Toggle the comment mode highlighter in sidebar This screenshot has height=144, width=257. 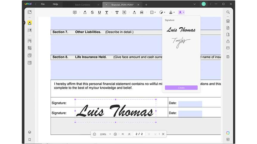click(x=30, y=23)
